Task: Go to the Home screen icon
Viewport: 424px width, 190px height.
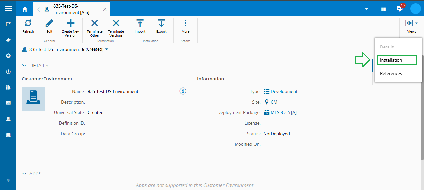Action: [25, 9]
